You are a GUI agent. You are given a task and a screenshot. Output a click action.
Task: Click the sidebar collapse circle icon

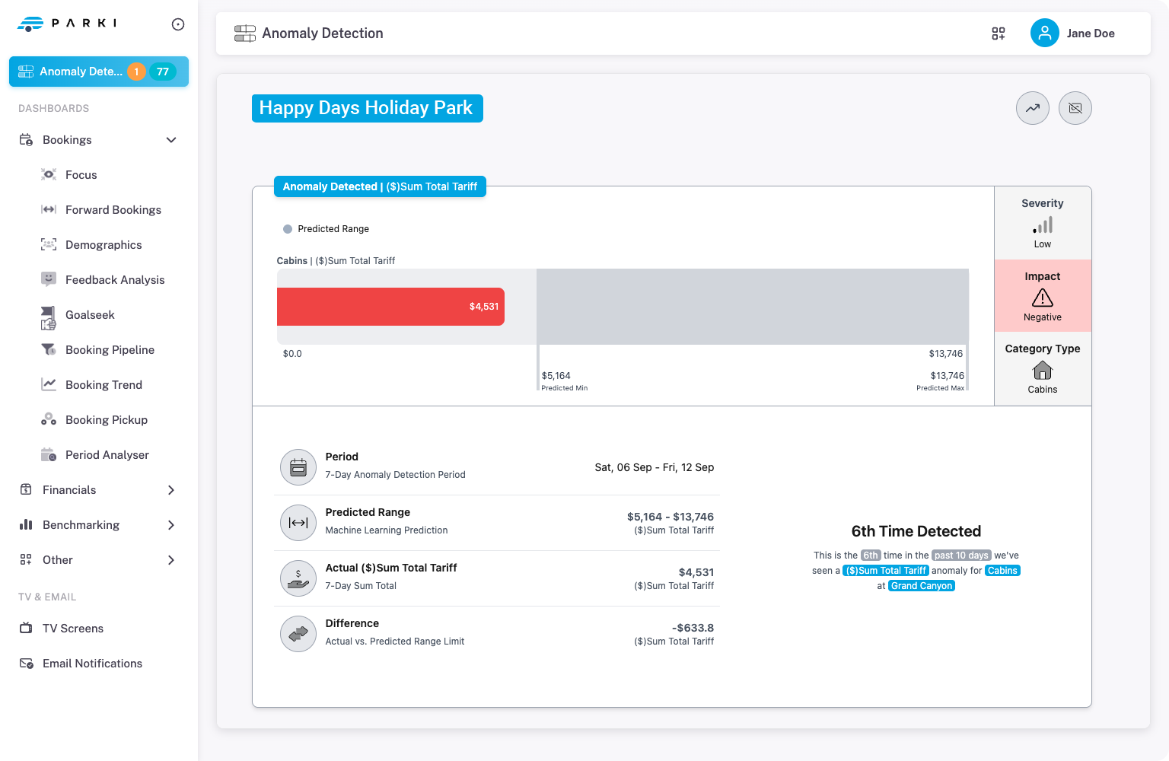pyautogui.click(x=178, y=24)
